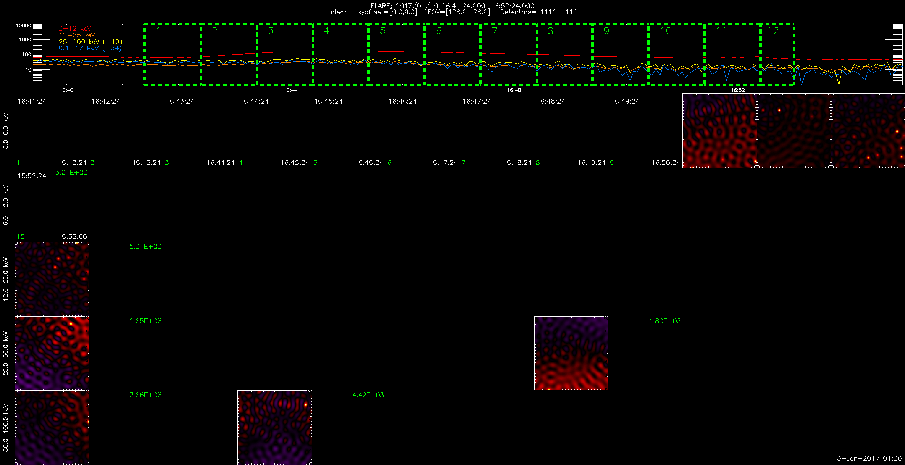Click the green 3.01E+03 peak value

72,172
